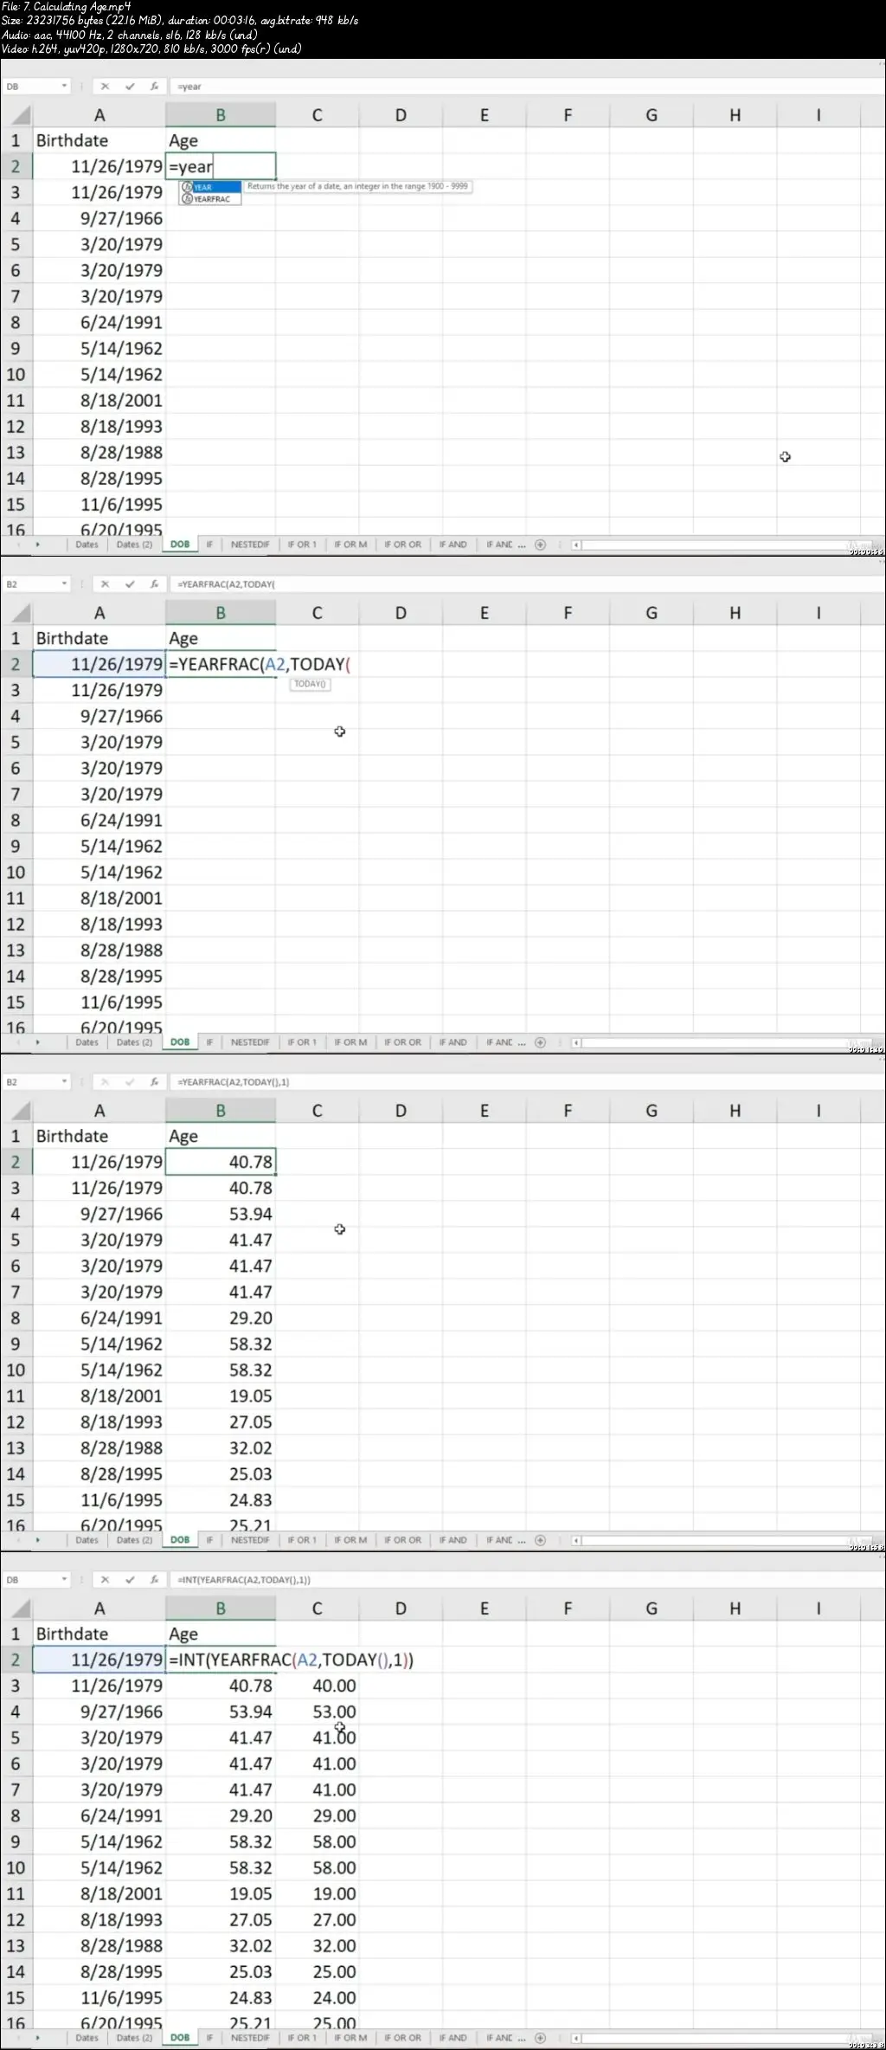
Task: Click enter checkmark beside =YEARFRAC(A2,TODAY( formula bar
Action: (x=130, y=584)
